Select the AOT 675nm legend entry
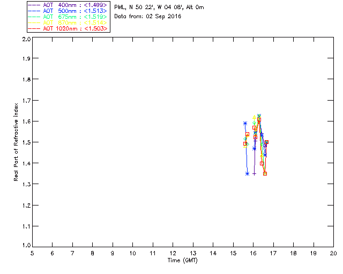 68,17
